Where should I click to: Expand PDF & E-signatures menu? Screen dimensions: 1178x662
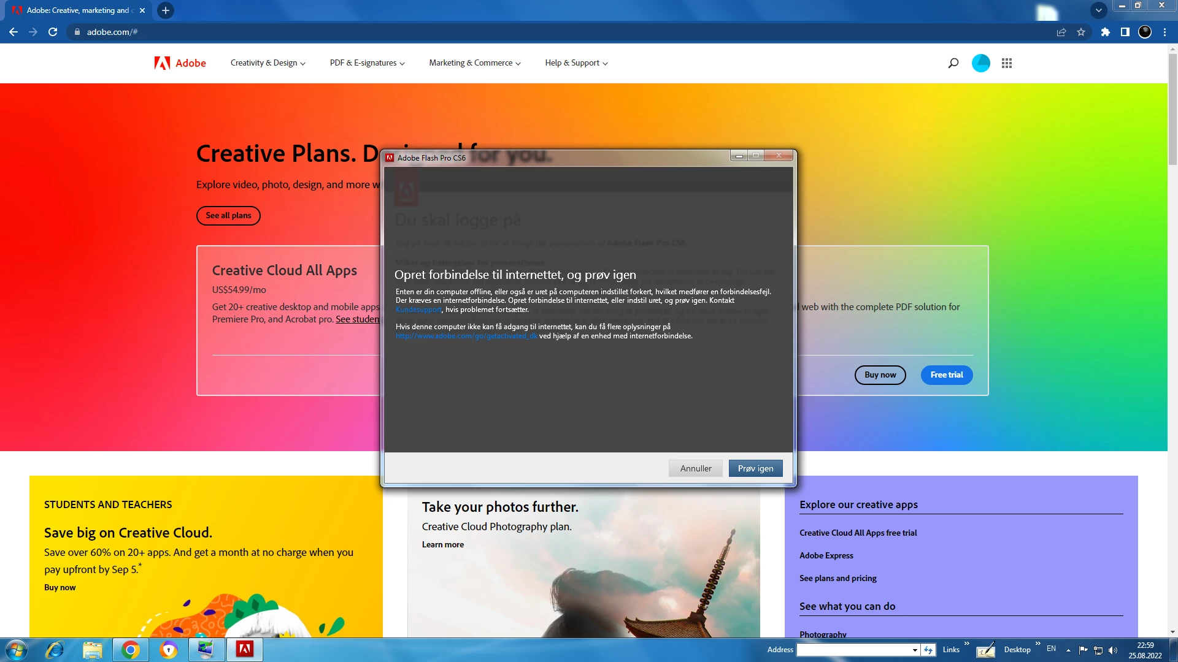tap(367, 63)
